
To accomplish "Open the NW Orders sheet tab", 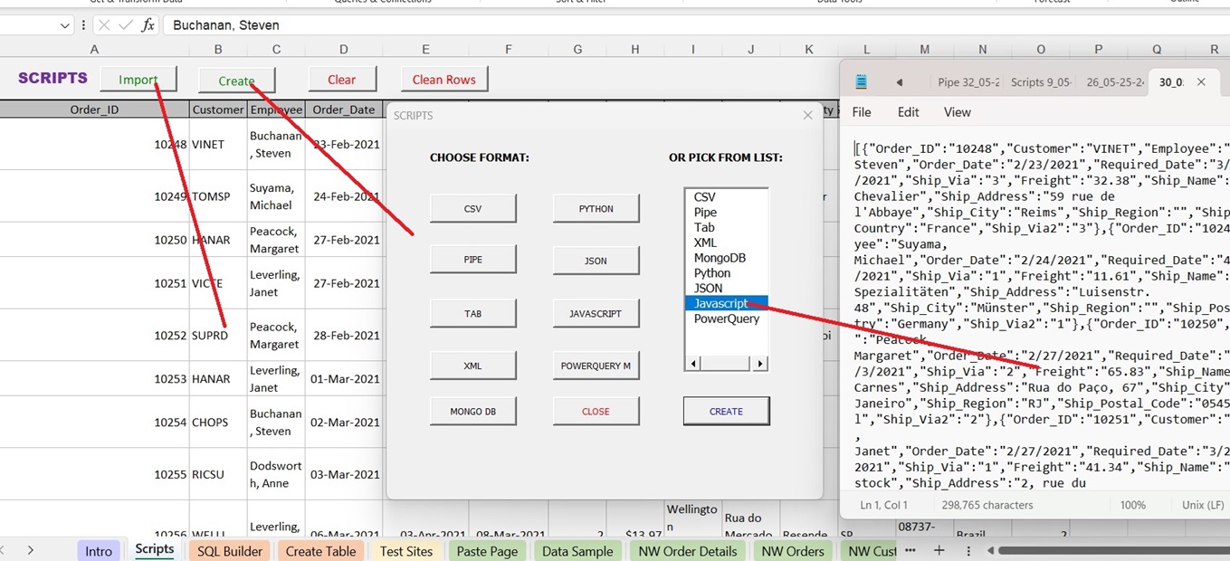I will pos(793,551).
